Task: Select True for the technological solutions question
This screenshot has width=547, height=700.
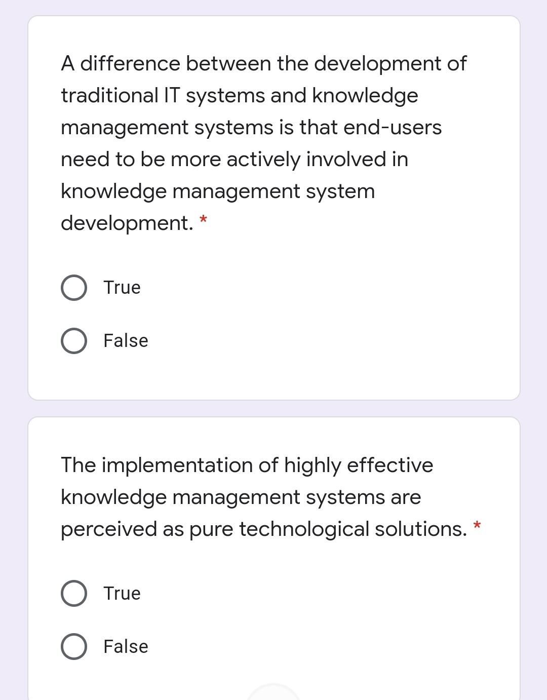Action: [73, 593]
